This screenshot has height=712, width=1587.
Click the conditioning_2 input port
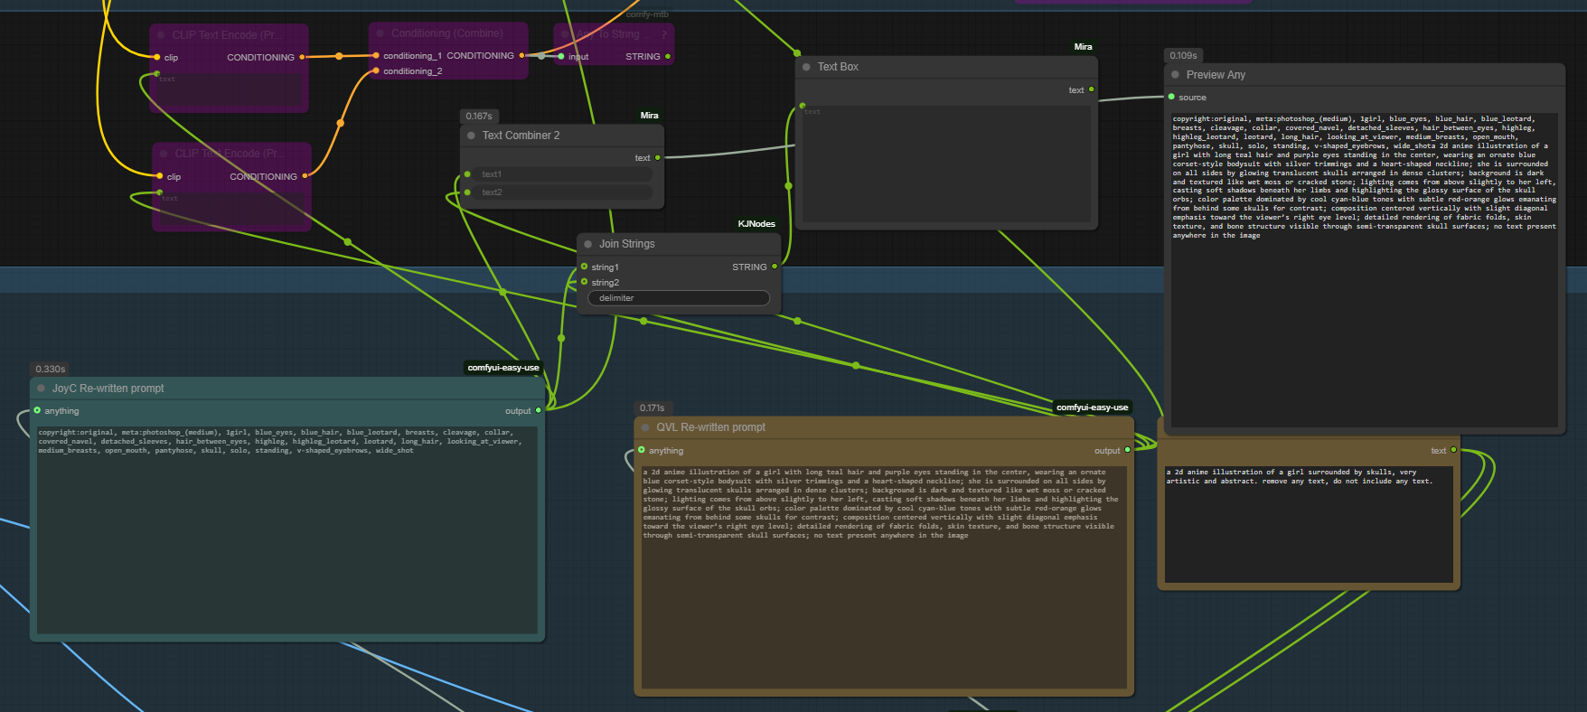[x=376, y=70]
